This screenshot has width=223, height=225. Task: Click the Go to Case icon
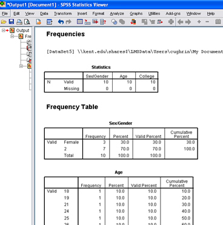pos(87,22)
